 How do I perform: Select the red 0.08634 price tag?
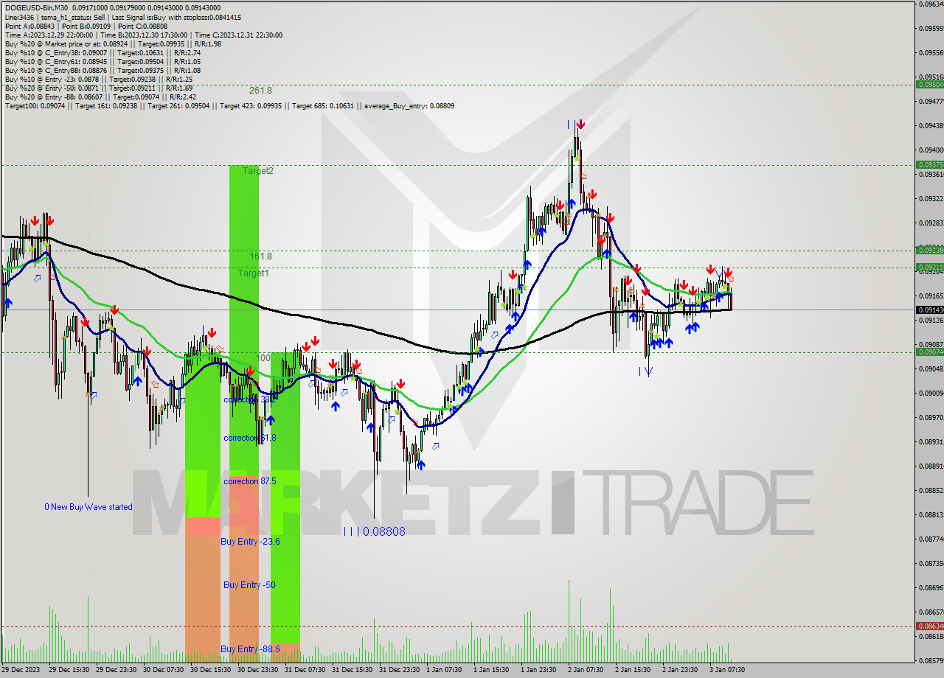(929, 626)
